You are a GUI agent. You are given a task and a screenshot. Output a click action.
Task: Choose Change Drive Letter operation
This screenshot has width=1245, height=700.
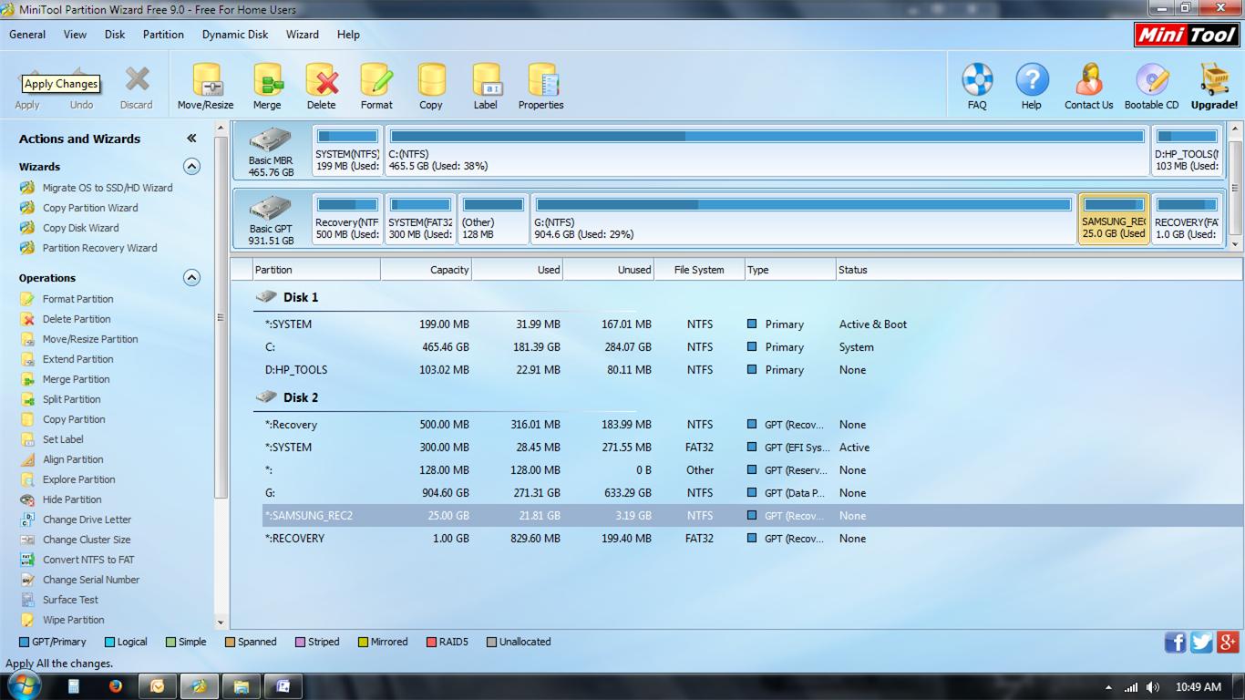(87, 520)
